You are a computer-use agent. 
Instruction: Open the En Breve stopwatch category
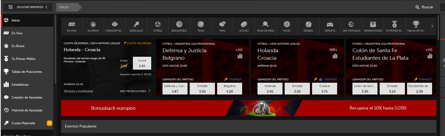click(x=93, y=27)
